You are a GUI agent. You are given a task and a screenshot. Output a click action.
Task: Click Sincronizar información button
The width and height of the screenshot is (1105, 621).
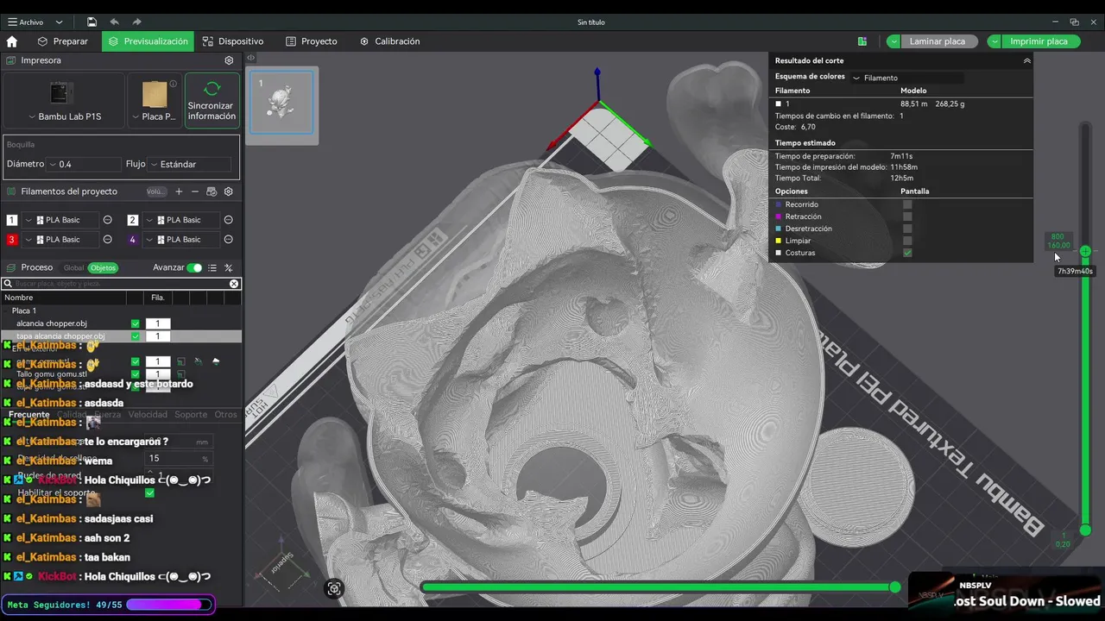click(212, 101)
